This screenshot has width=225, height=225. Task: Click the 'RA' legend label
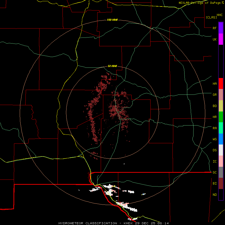[x=214, y=128]
